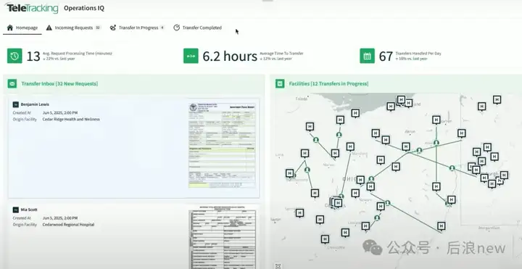Click the warning triangle icon for Incoming Requests
This screenshot has height=269, width=522.
[x=49, y=28]
